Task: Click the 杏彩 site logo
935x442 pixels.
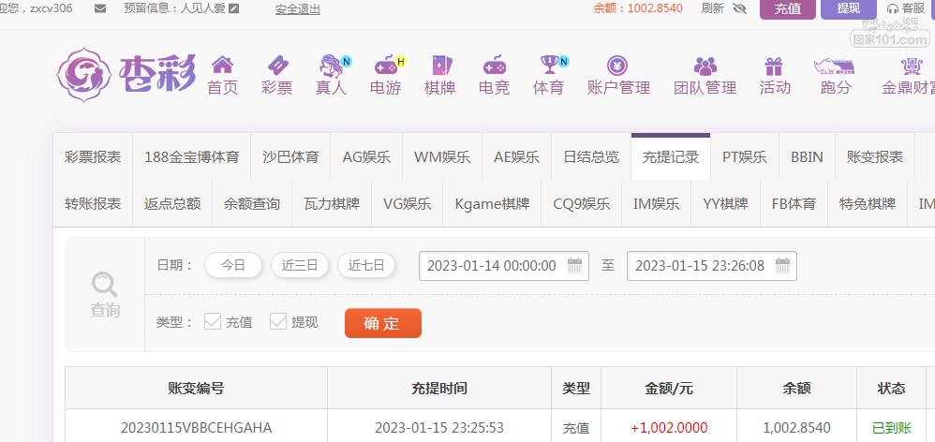Action: (126, 75)
